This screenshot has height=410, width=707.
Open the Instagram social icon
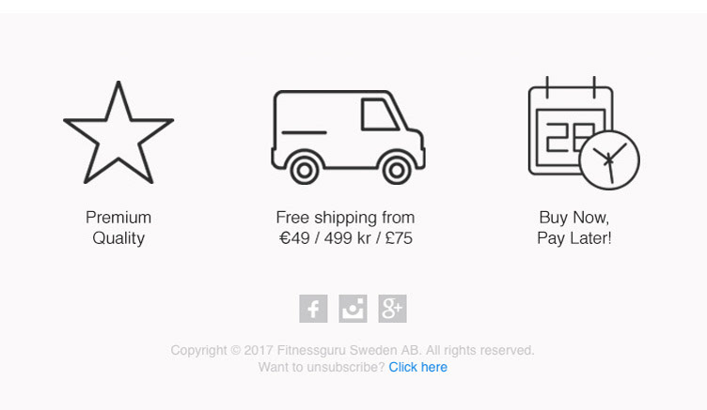click(x=353, y=309)
